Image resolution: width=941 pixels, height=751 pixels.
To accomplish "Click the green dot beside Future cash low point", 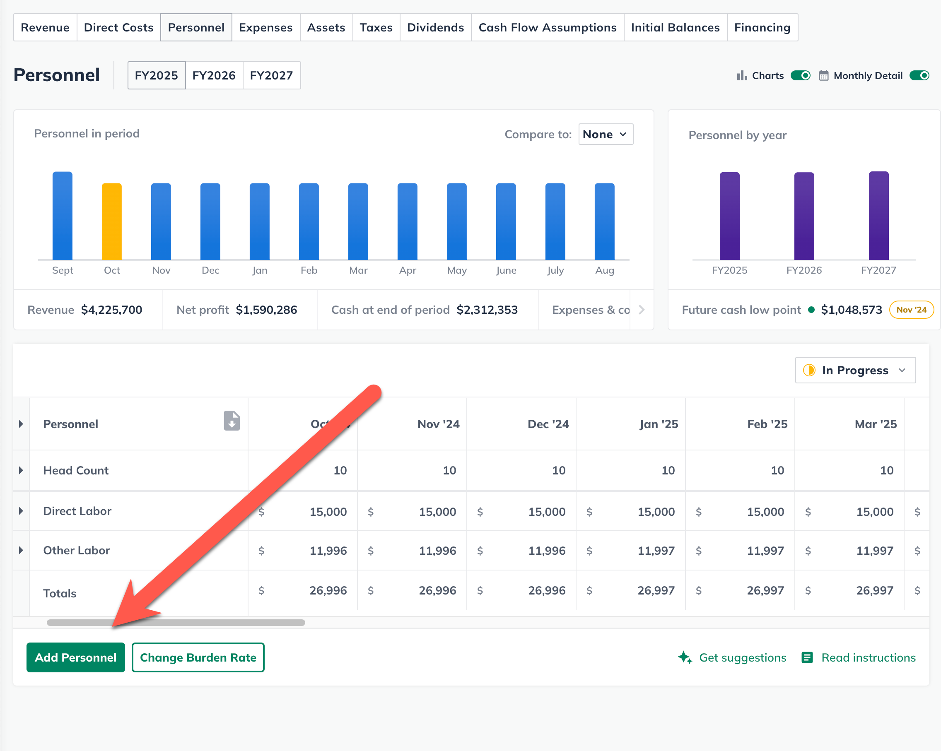I will click(x=811, y=310).
